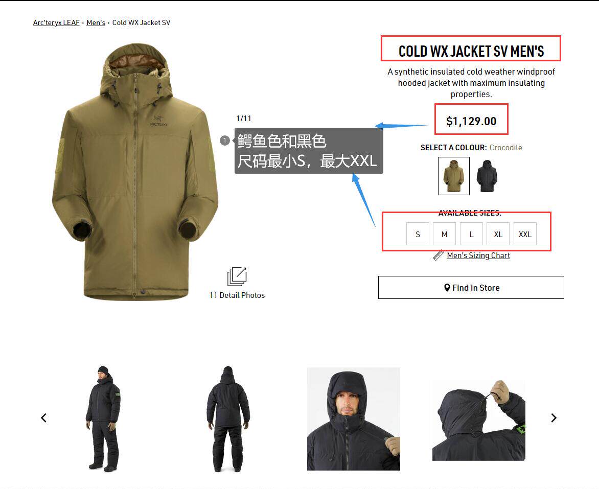This screenshot has width=599, height=489.
Task: Open the Men's Sizing Chart link
Action: (478, 255)
